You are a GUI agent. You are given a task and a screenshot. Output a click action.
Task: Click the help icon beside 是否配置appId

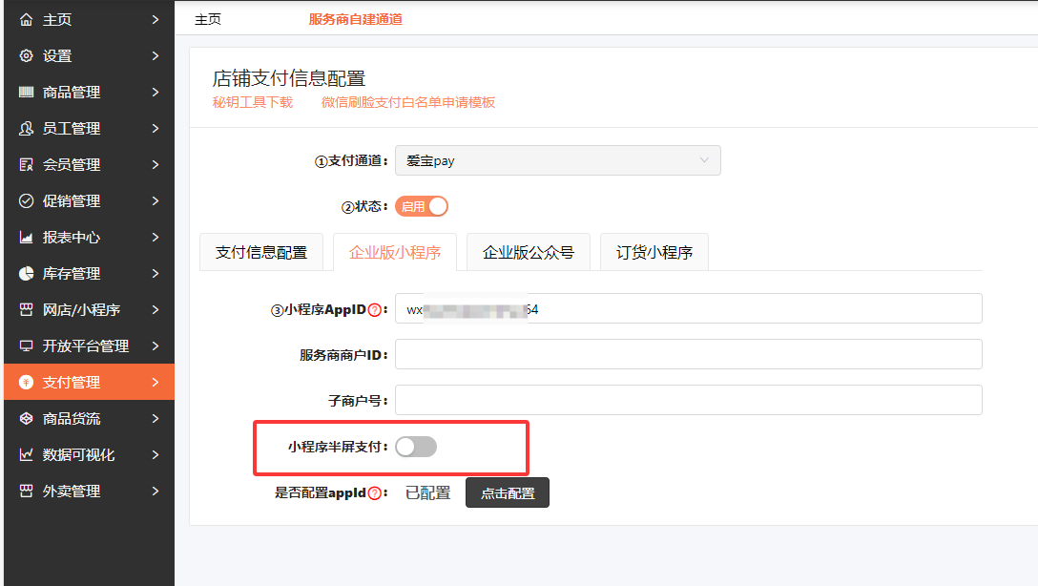click(x=374, y=493)
